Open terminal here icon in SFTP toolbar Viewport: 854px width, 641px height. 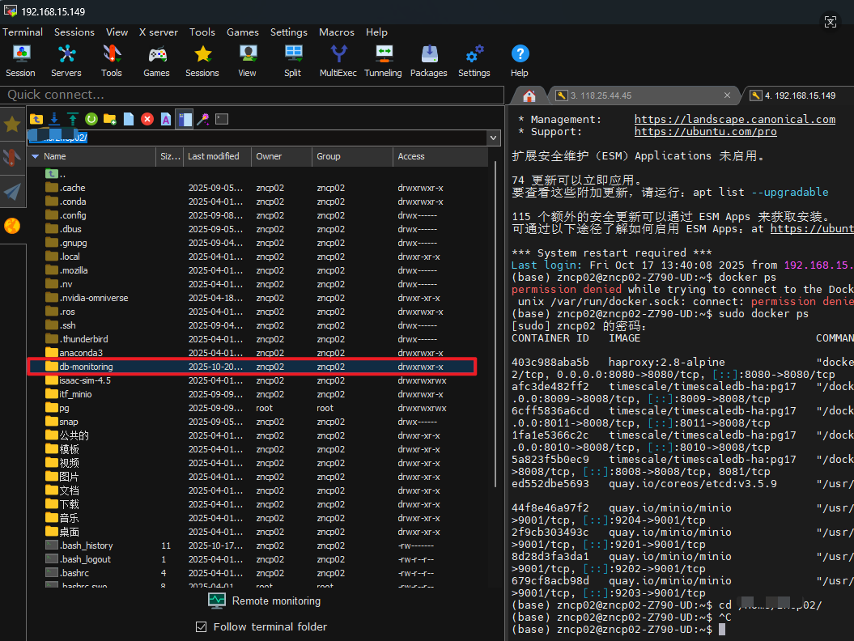pyautogui.click(x=222, y=119)
